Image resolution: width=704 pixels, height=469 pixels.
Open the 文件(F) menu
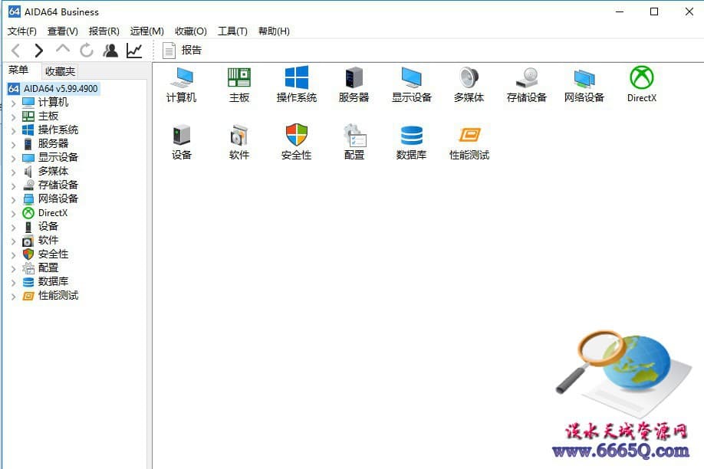pos(22,31)
